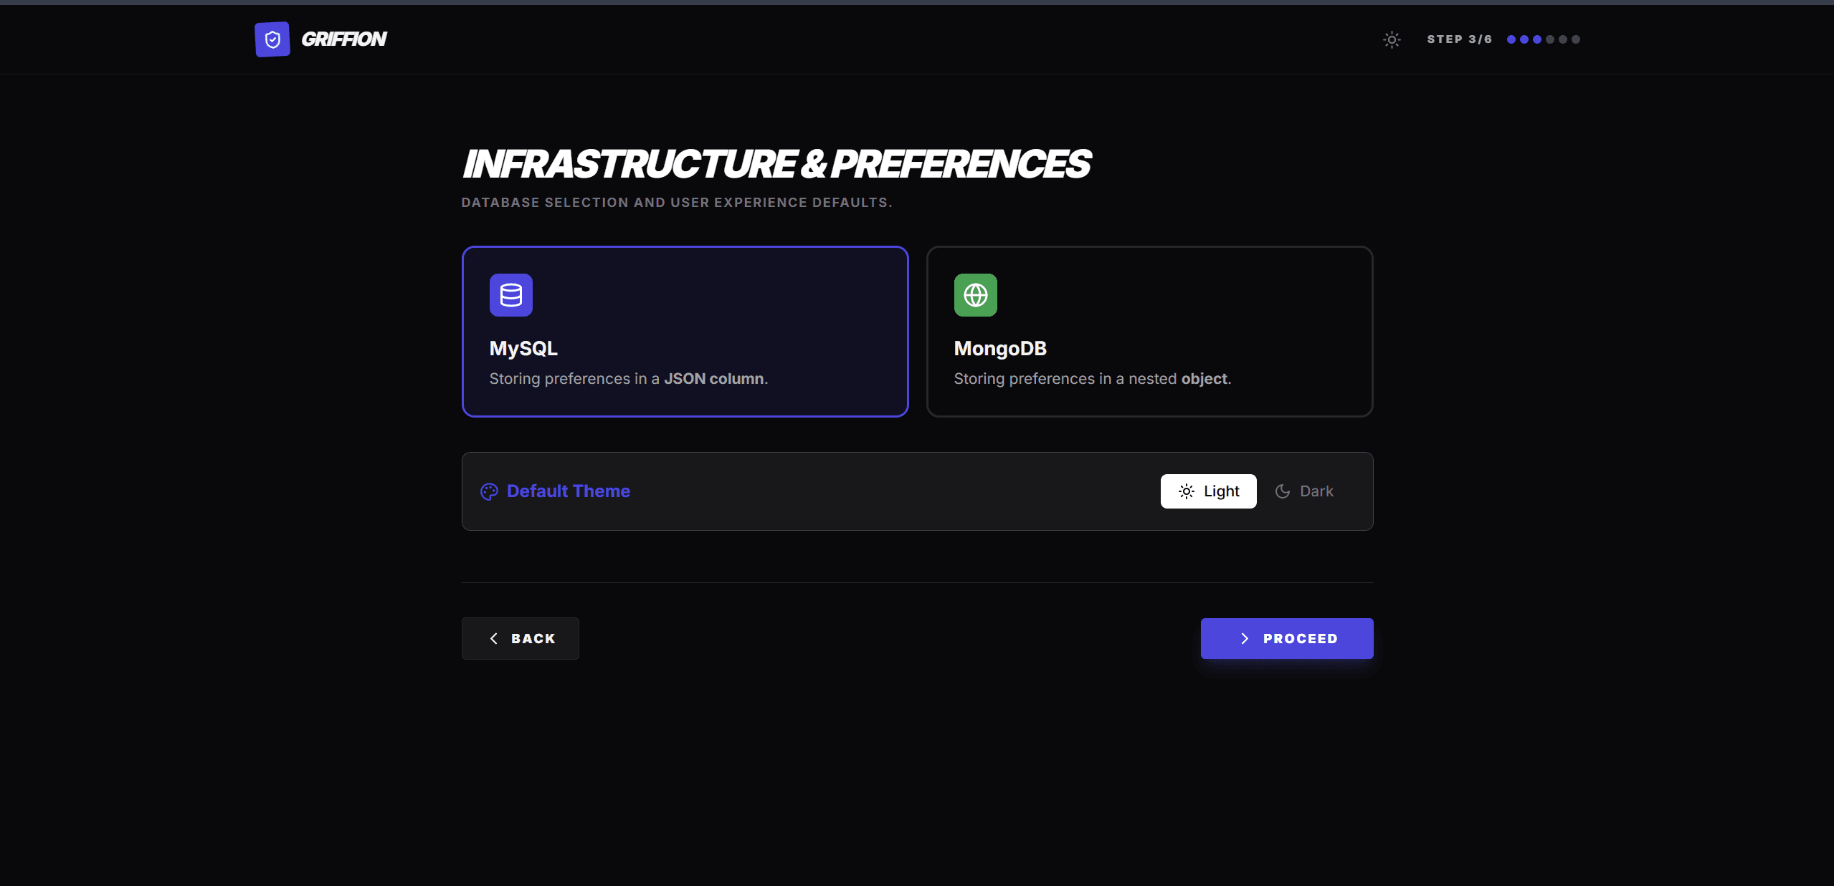Click "Storing preferences in a JSON column" text
The width and height of the screenshot is (1834, 886).
pyautogui.click(x=629, y=379)
